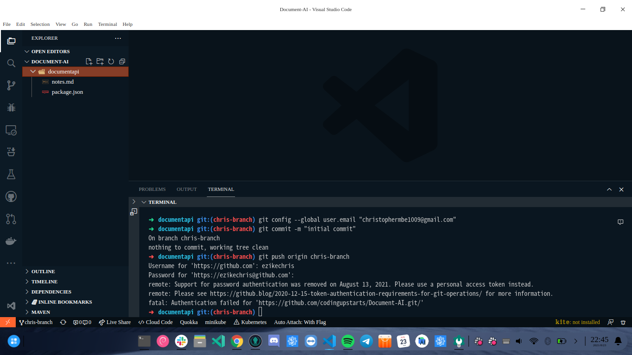632x355 pixels.
Task: Toggle the Auto Attach setting
Action: (300, 322)
